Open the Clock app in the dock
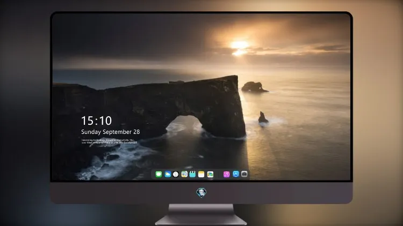This screenshot has height=226, width=403. [176, 174]
